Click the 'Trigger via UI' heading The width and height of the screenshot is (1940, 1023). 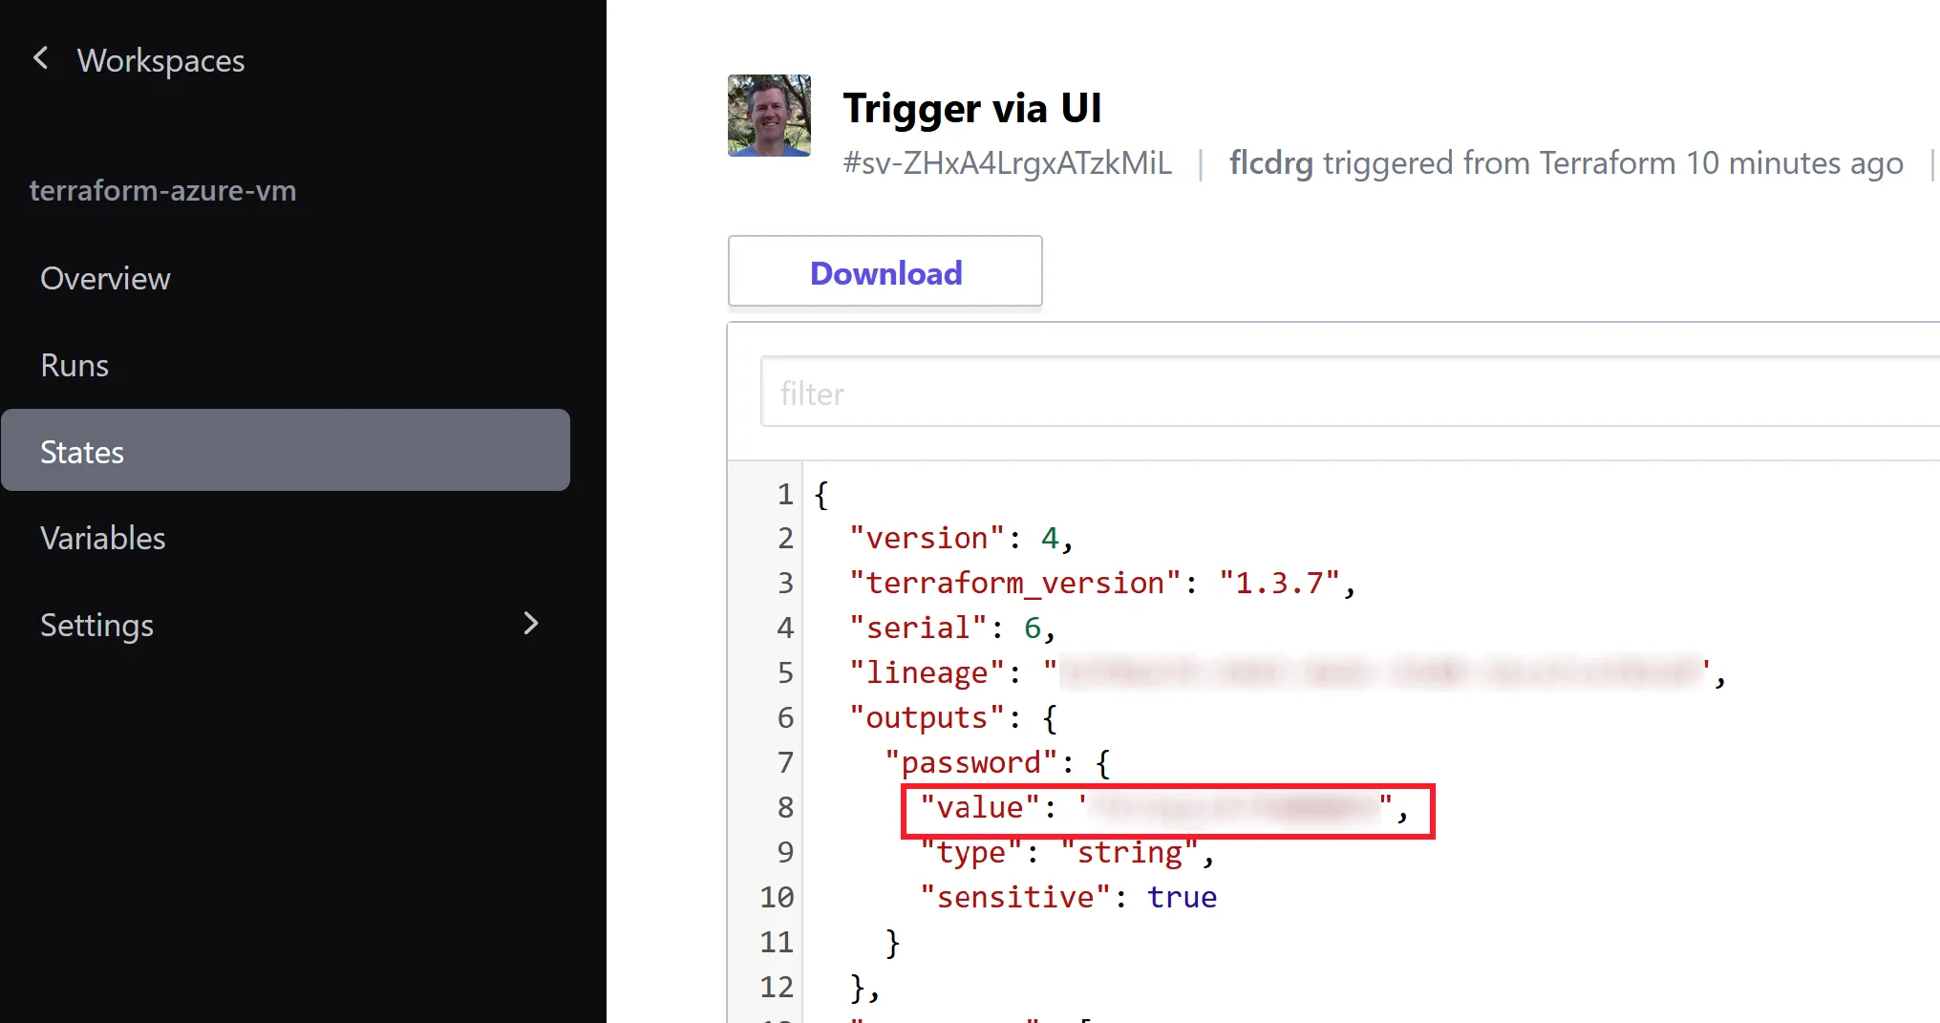pyautogui.click(x=972, y=107)
